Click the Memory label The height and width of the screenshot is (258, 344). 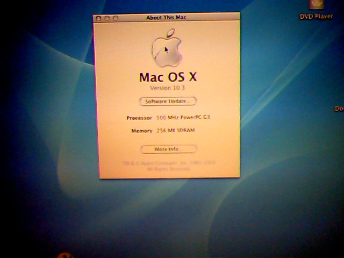[142, 131]
